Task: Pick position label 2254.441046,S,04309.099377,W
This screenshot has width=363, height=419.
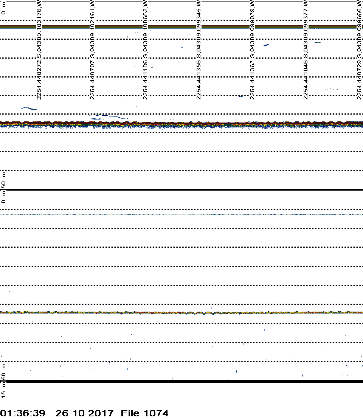Action: [306, 50]
